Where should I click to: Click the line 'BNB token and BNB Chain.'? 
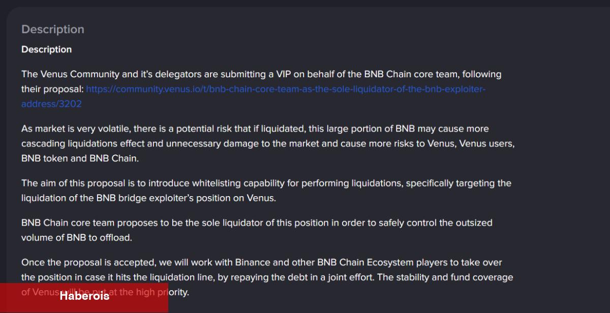click(80, 158)
